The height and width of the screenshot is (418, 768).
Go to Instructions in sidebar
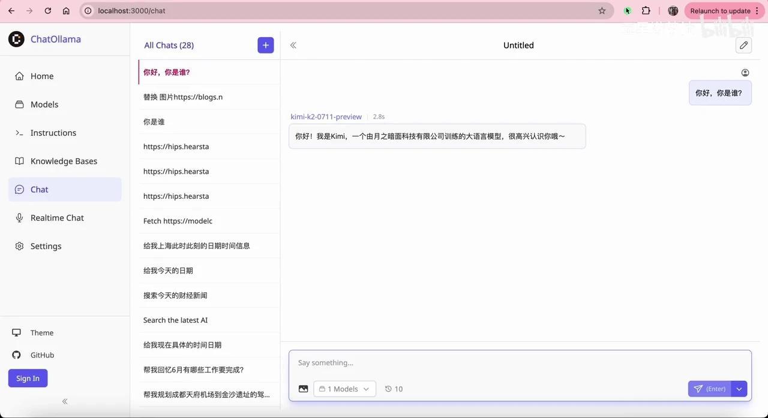tap(65, 133)
